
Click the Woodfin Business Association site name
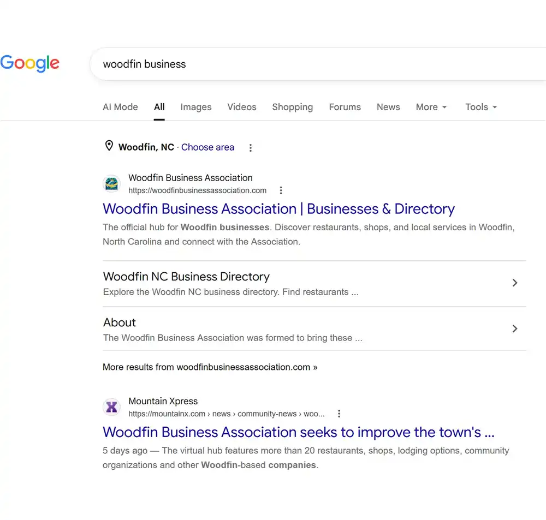191,178
